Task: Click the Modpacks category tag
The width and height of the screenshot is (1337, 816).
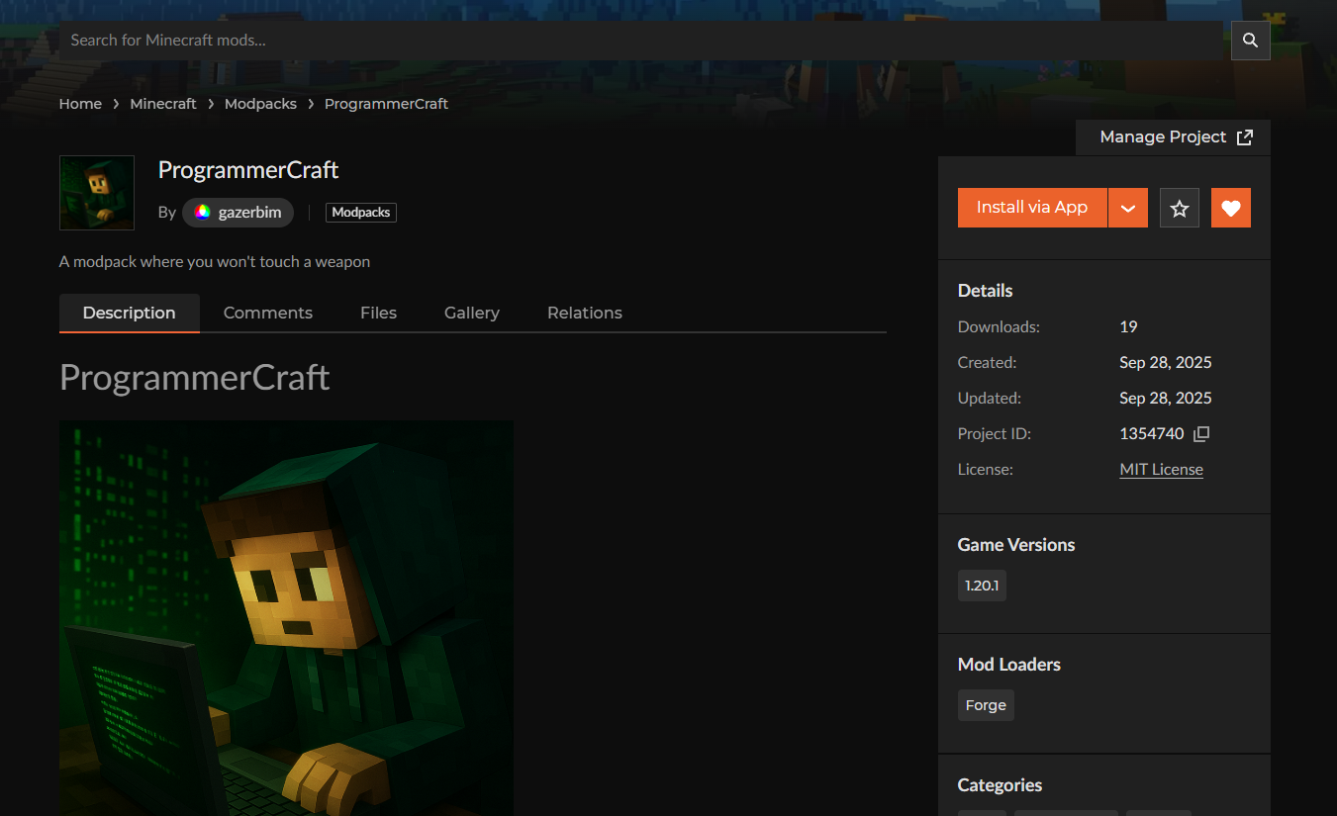Action: (x=361, y=213)
